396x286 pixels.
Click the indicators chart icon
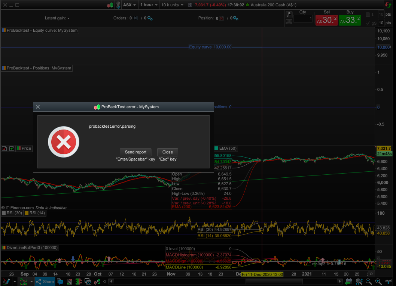point(23,282)
